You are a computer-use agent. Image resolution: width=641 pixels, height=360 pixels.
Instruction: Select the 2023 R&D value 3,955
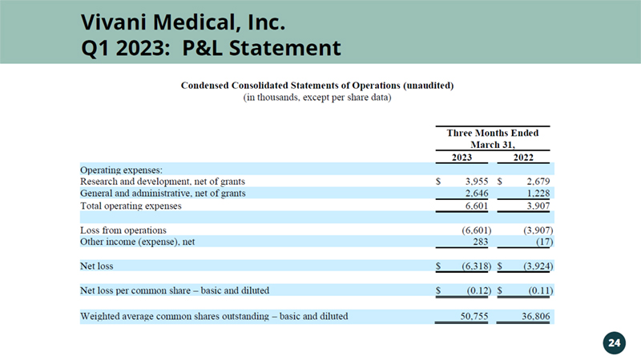pyautogui.click(x=474, y=182)
